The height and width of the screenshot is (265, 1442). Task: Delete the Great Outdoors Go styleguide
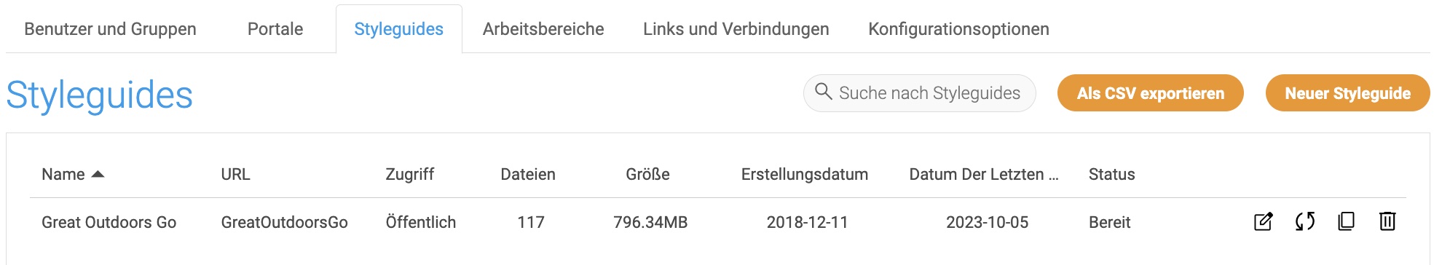tap(1387, 221)
